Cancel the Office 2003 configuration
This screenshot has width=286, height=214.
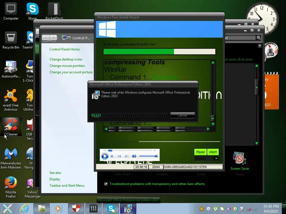[182, 115]
